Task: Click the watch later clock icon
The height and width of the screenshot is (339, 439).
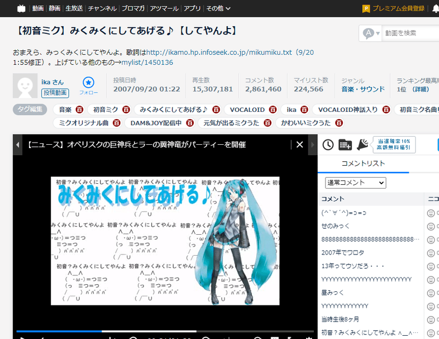Action: [328, 145]
